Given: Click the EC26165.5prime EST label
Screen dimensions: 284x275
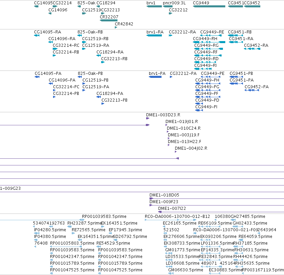Looking at the screenshot, I should (x=180, y=223).
